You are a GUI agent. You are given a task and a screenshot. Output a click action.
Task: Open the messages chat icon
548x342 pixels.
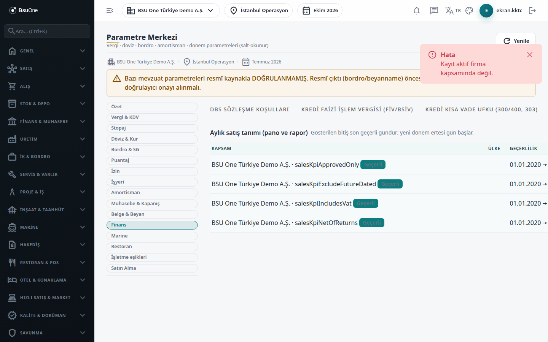[434, 11]
